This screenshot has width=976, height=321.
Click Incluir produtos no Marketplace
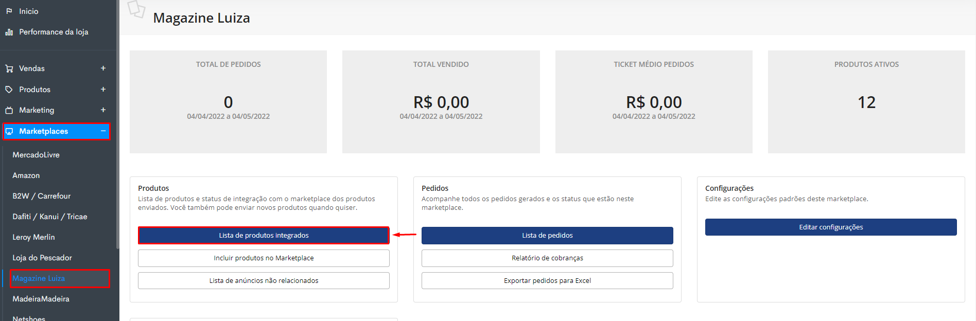pyautogui.click(x=264, y=258)
